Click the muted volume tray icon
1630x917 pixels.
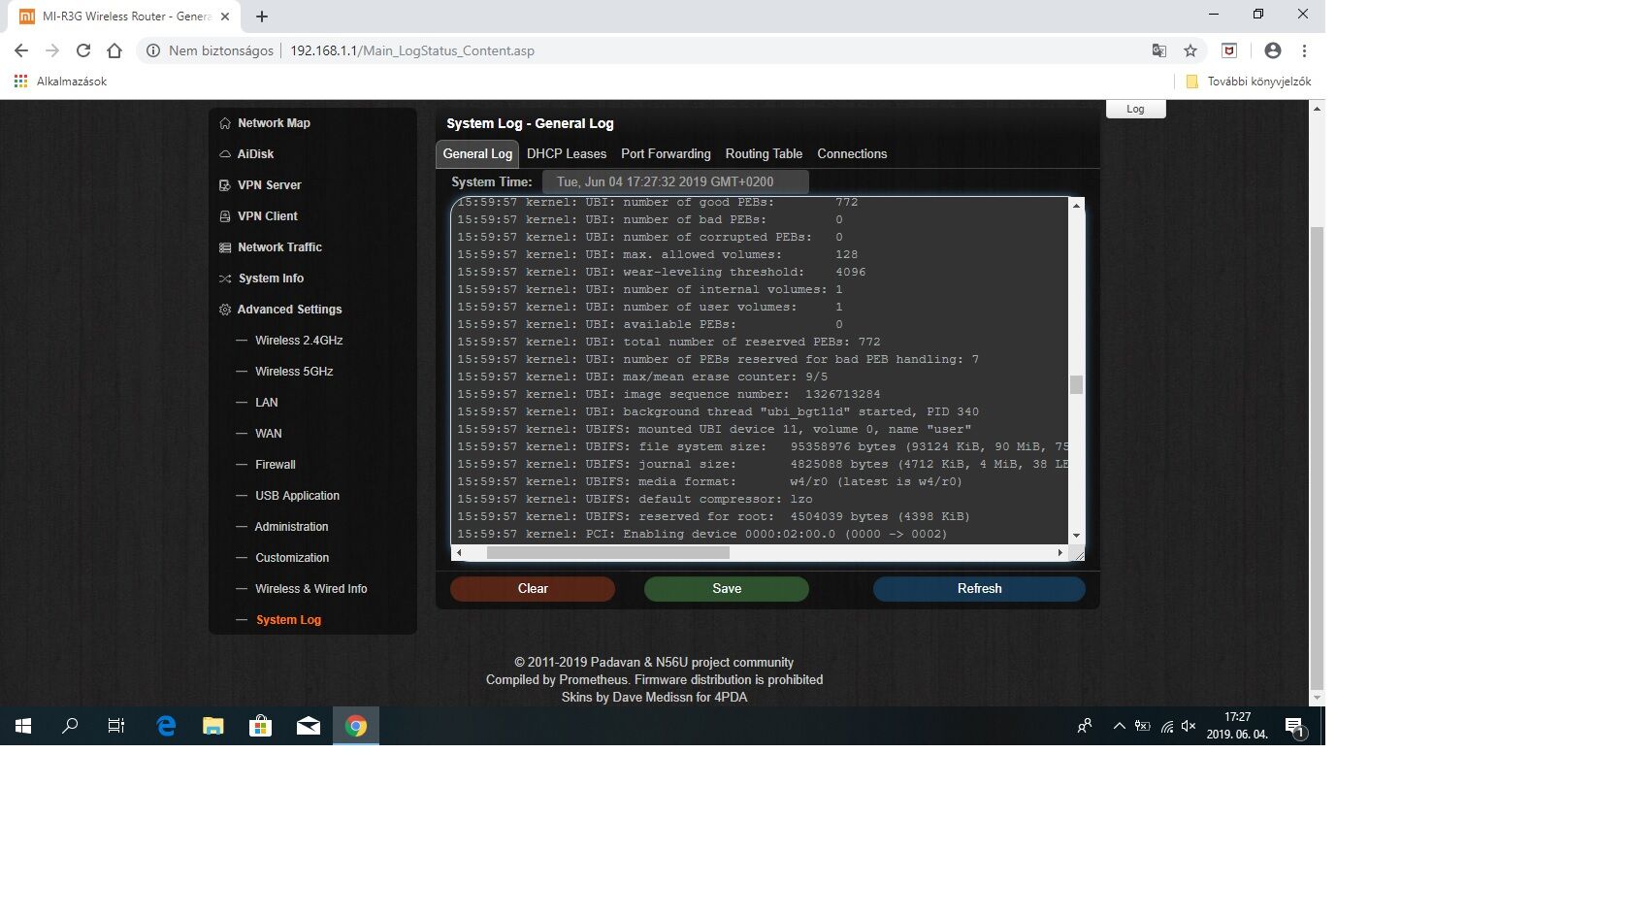(x=1189, y=726)
